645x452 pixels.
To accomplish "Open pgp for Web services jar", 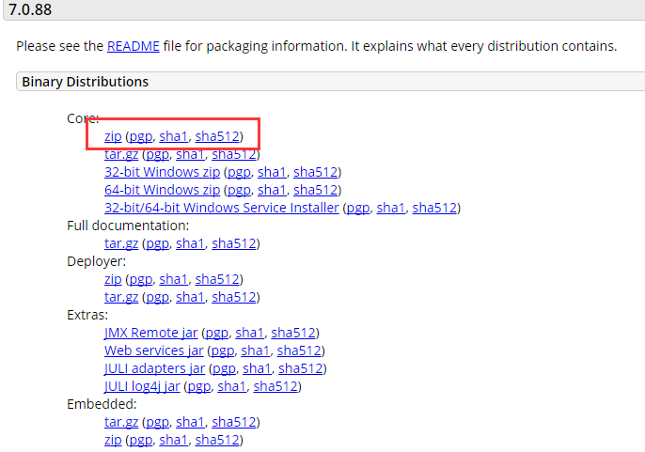I will point(223,351).
